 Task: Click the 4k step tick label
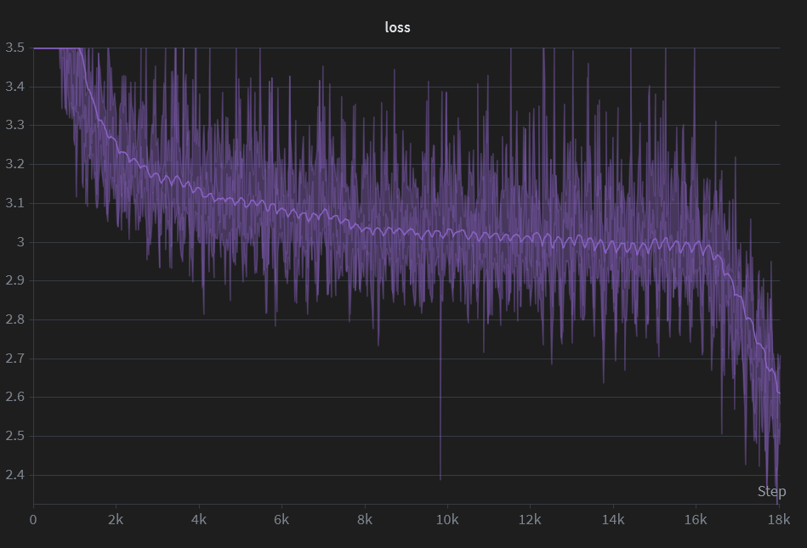point(199,519)
